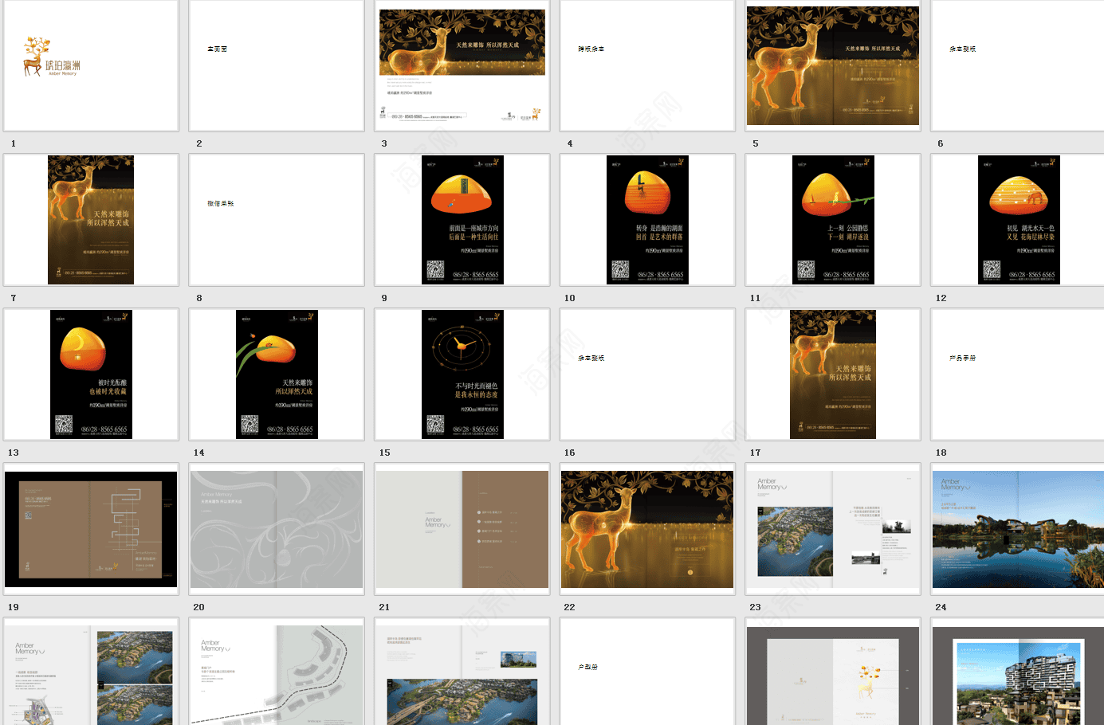
Task: Select slide 14 amber poster with grass blade
Action: (277, 374)
